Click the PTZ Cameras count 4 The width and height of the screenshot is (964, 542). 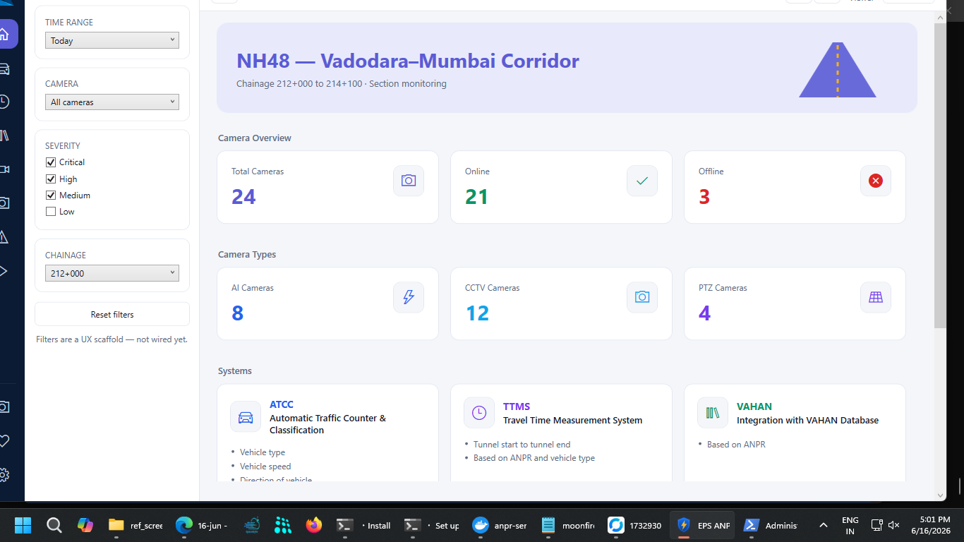tap(704, 313)
